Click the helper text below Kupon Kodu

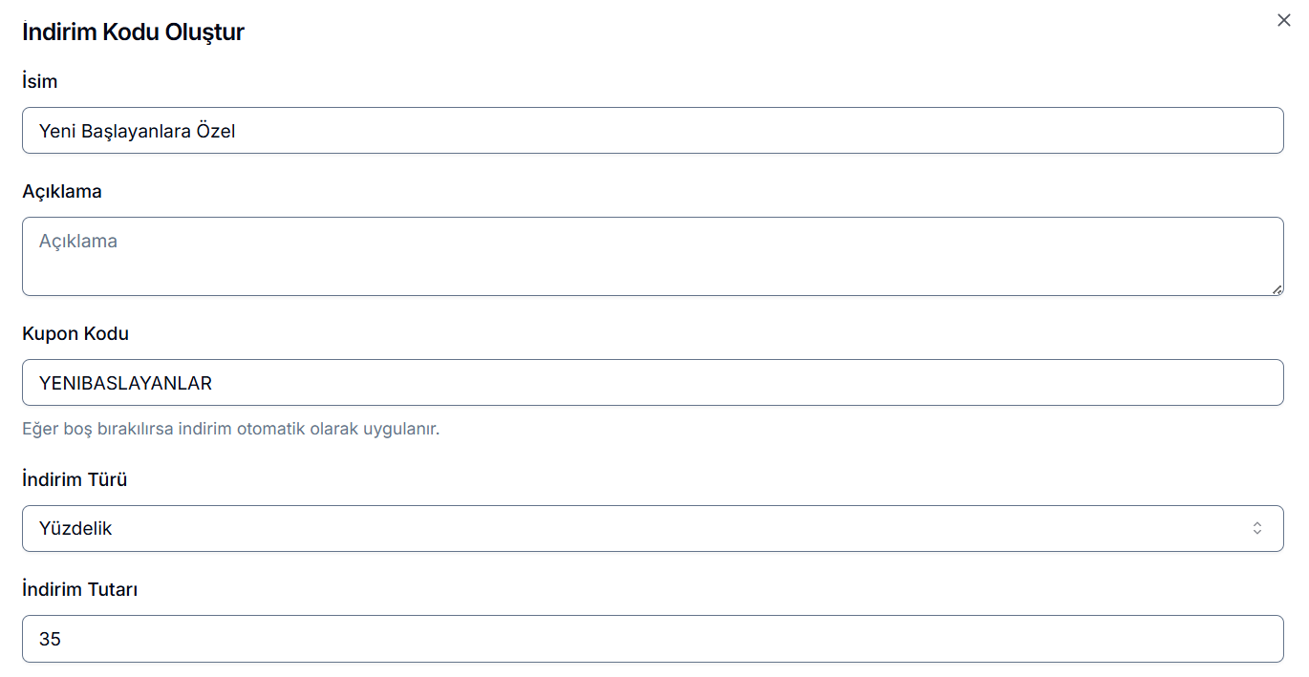click(230, 429)
